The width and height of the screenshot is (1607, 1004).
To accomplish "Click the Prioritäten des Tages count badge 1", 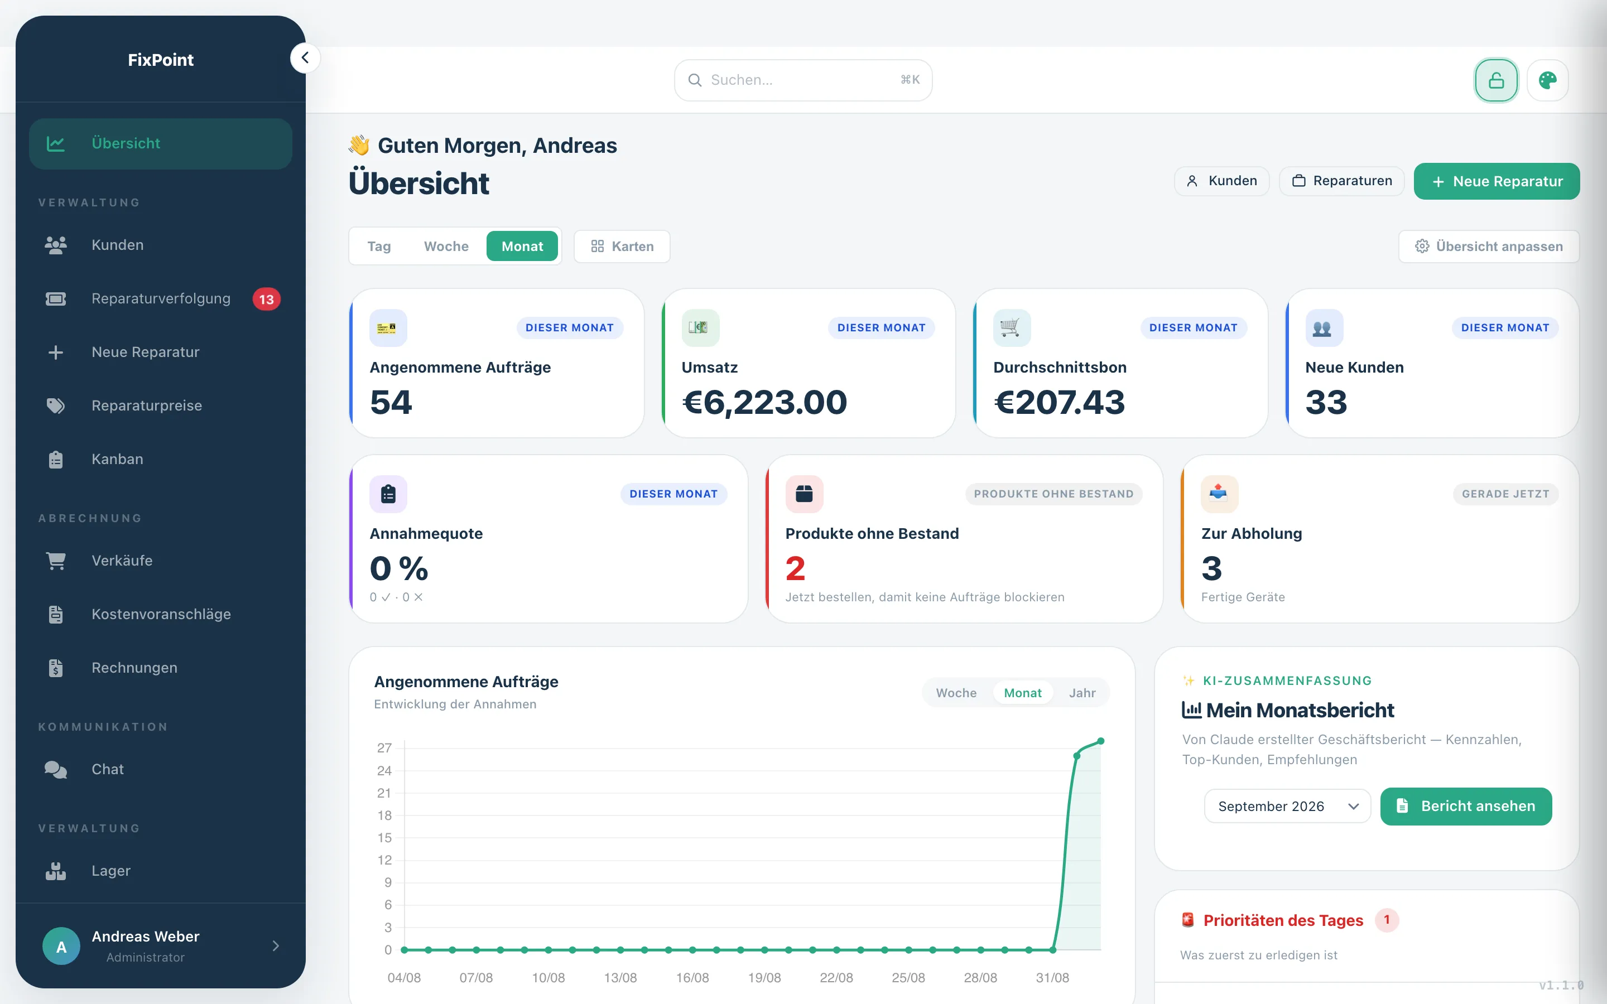I will tap(1387, 920).
